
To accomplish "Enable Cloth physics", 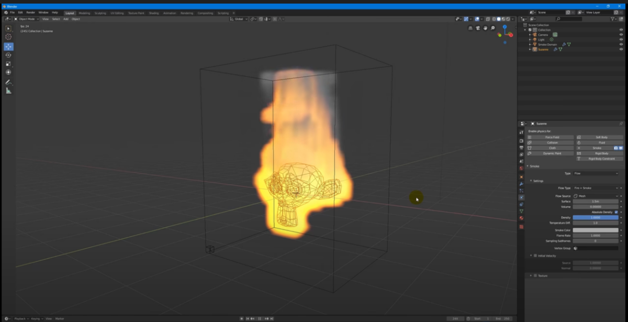I will [x=550, y=148].
